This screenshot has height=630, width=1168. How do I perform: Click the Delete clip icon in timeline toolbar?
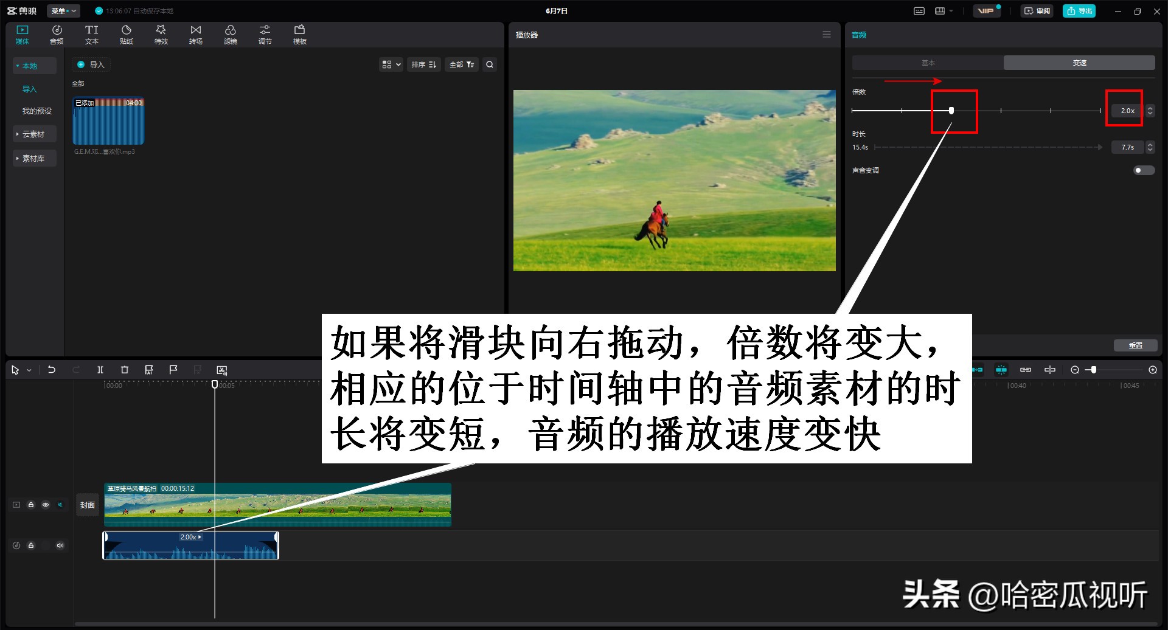pos(125,370)
